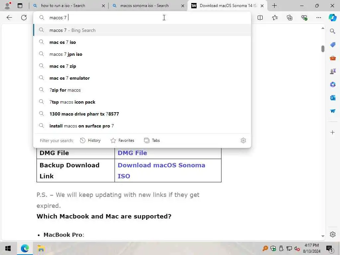Close the Download macOS Sonoma tab
This screenshot has height=255, width=340.
pyautogui.click(x=262, y=6)
